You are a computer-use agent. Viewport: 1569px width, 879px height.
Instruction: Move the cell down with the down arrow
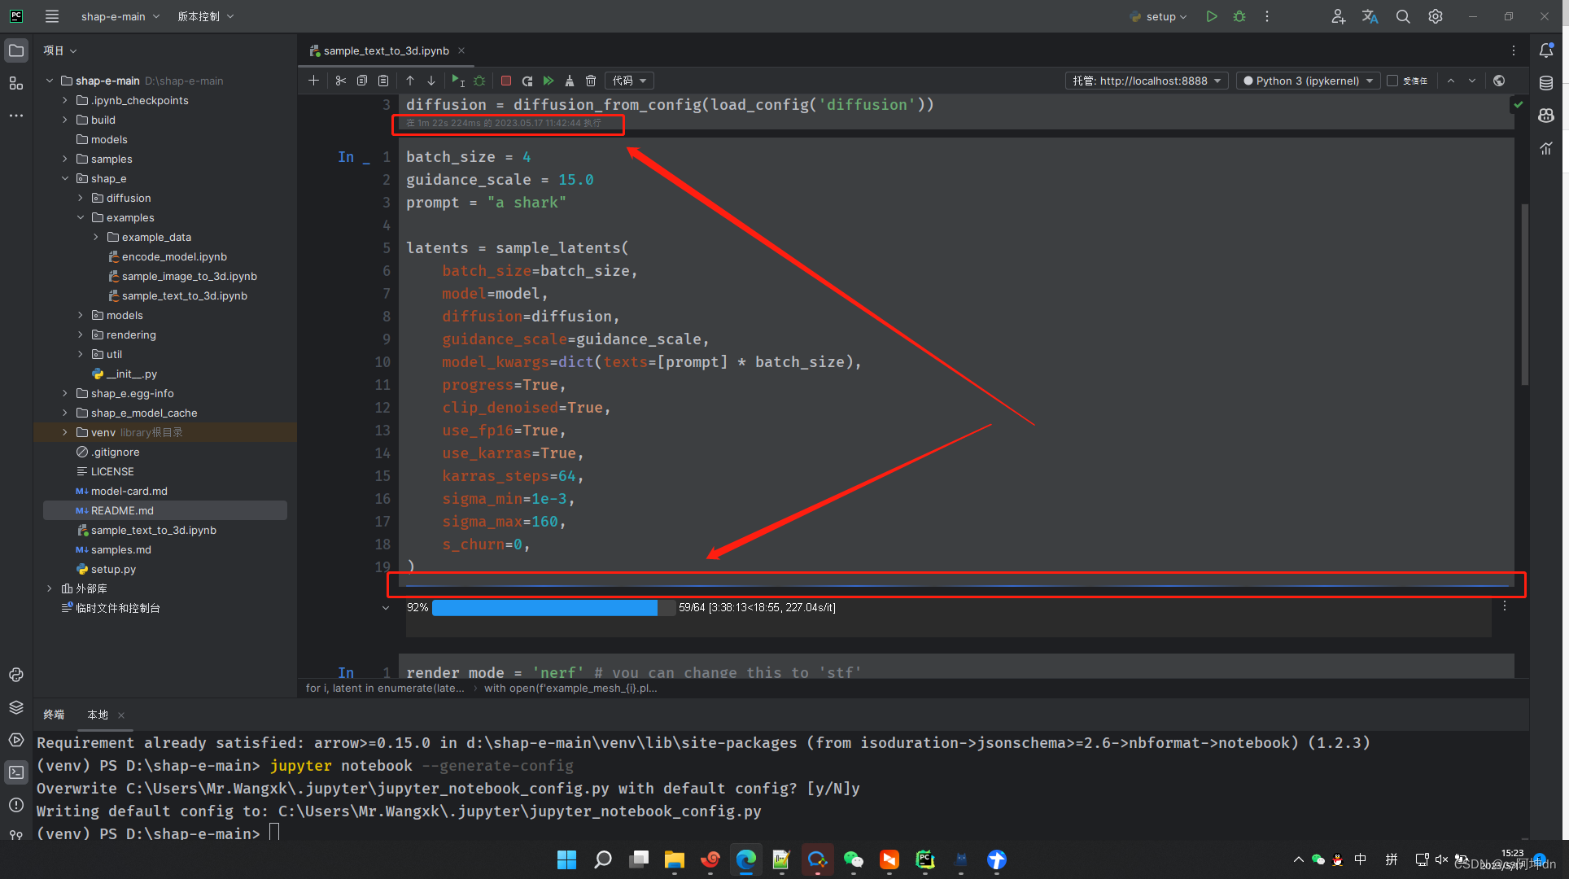[x=431, y=81]
